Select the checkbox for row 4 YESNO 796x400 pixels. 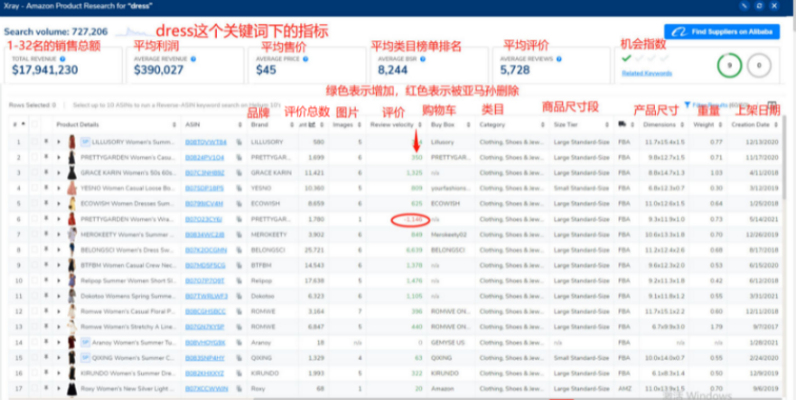coord(32,188)
